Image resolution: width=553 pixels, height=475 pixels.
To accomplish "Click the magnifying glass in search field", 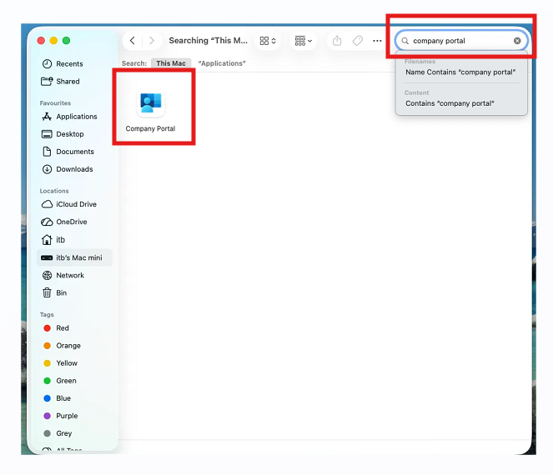I will (405, 41).
